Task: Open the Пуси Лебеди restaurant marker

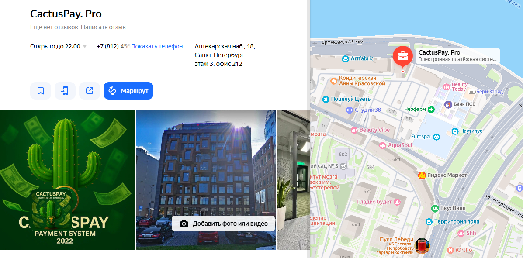Action: (x=422, y=246)
